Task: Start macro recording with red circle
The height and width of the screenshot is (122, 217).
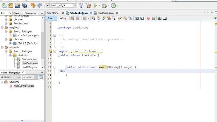Action: click(148, 18)
